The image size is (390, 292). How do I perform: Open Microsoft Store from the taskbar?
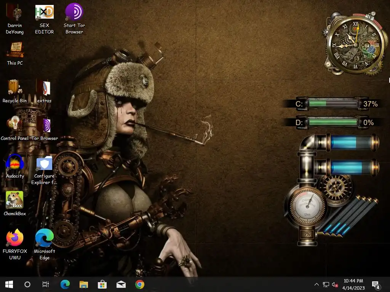102,284
